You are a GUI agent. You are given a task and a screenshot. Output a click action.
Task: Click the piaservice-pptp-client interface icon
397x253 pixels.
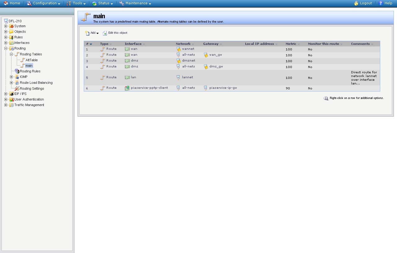pos(127,88)
